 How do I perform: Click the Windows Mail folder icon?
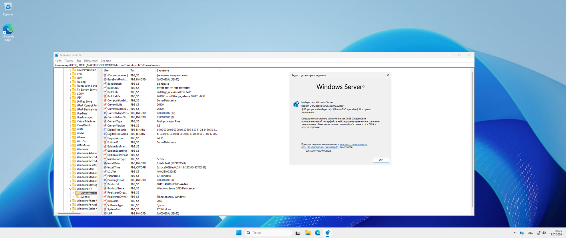coord(74,169)
